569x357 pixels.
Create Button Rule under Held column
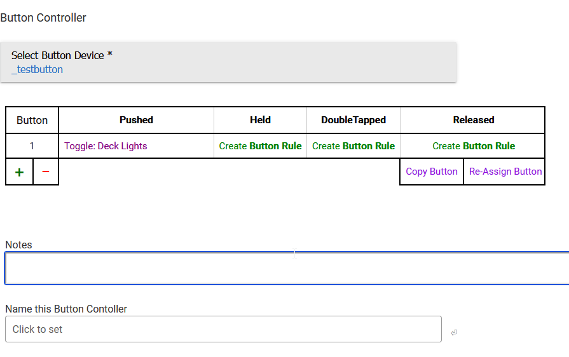tap(260, 146)
